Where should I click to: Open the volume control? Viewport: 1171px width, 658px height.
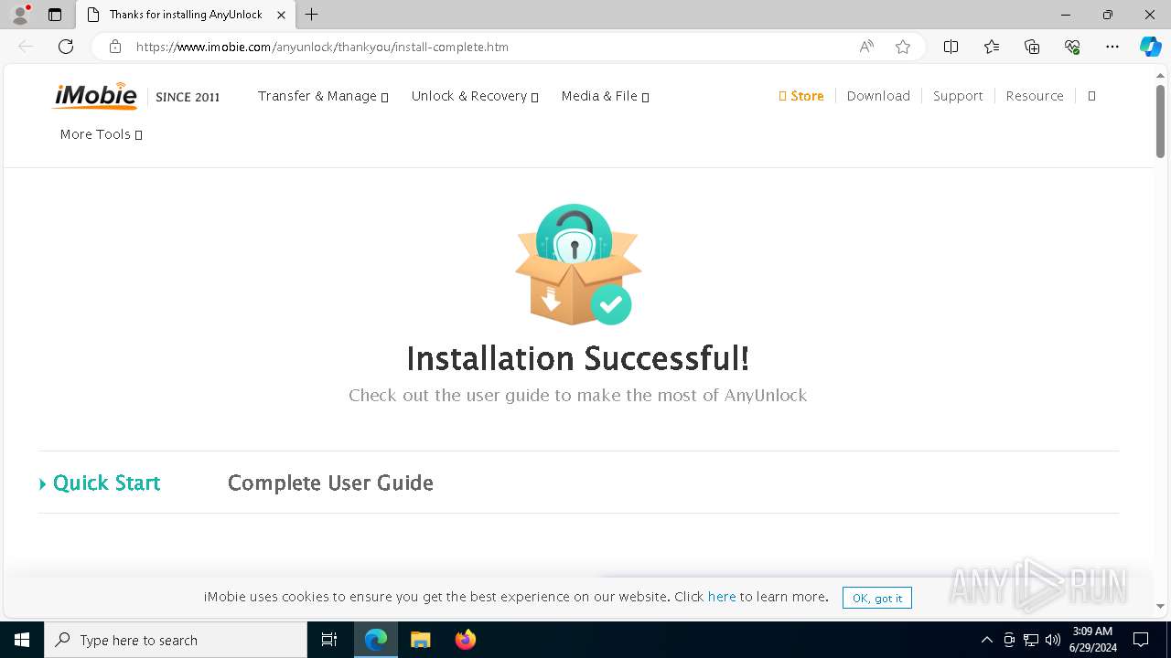click(1053, 640)
